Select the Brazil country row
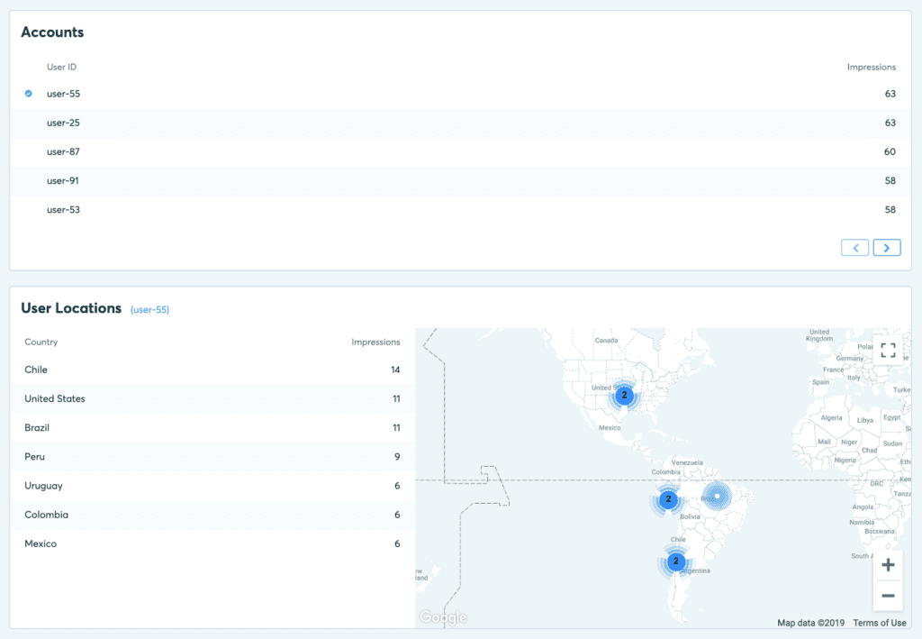 pos(212,428)
